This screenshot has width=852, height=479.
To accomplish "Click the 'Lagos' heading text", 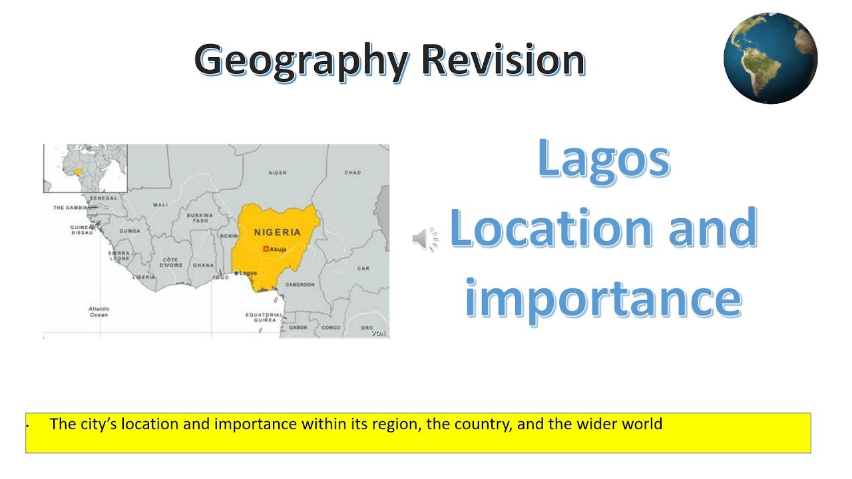I will point(603,158).
